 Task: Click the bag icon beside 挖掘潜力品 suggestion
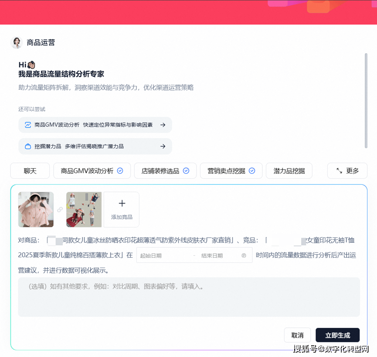(28, 146)
